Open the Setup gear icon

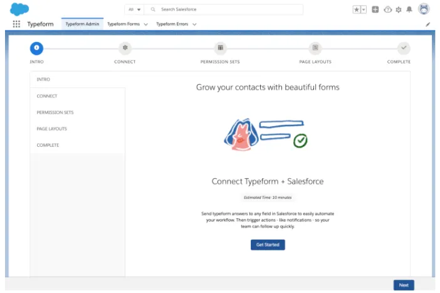pyautogui.click(x=399, y=10)
